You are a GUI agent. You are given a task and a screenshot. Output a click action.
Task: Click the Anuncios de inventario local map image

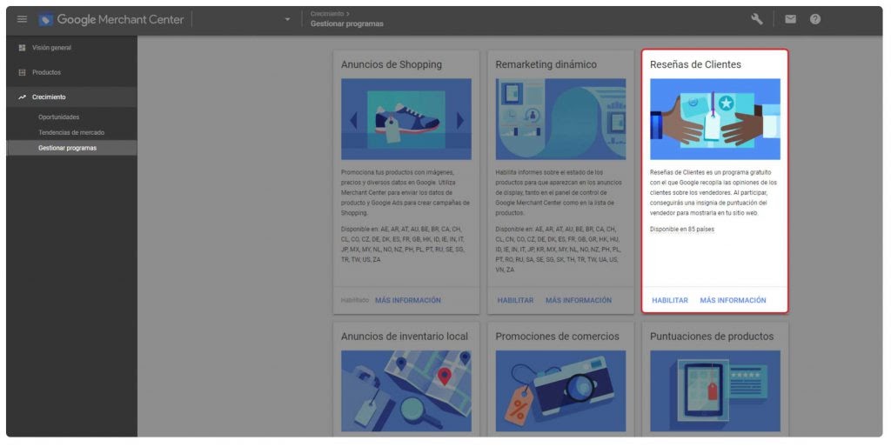[x=406, y=390]
